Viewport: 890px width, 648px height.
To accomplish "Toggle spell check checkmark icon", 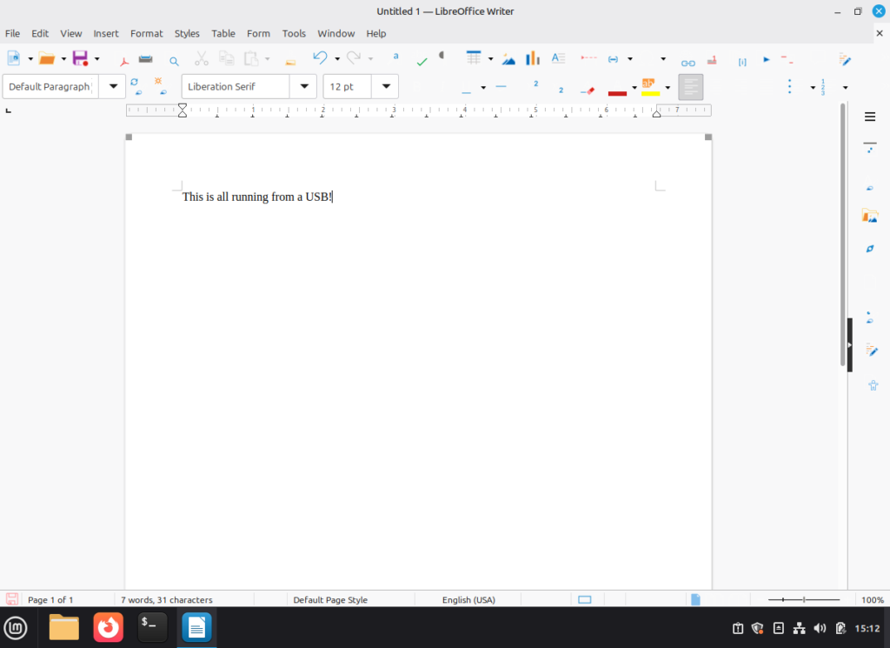I will 422,61.
